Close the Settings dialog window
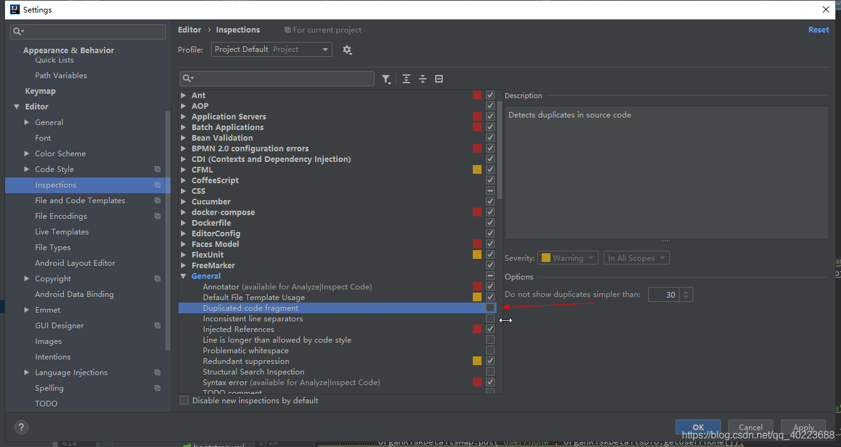 [826, 9]
